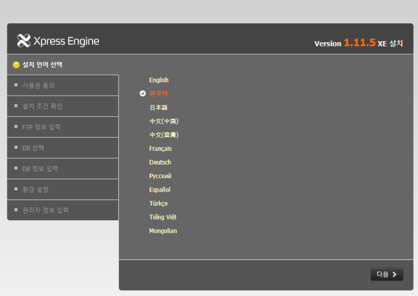Select 한국어 language option

pyautogui.click(x=158, y=93)
